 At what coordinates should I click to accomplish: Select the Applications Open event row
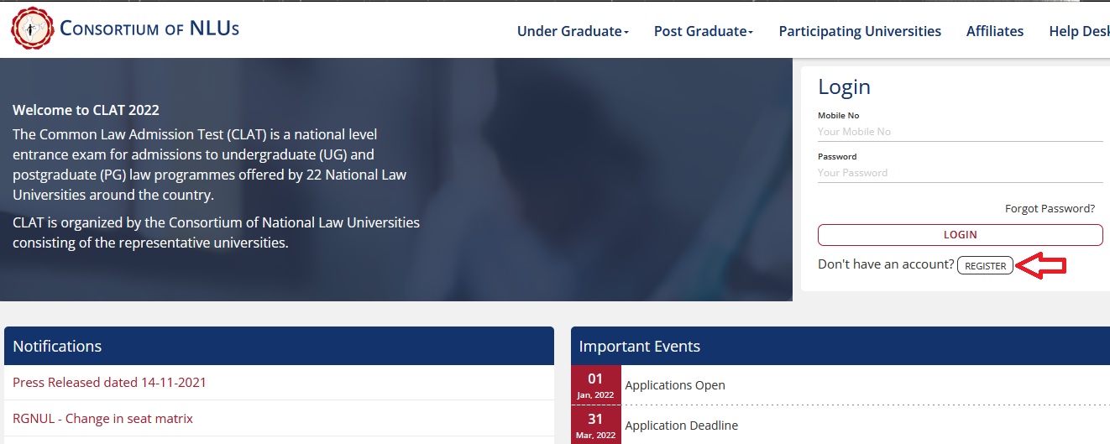tap(840, 385)
